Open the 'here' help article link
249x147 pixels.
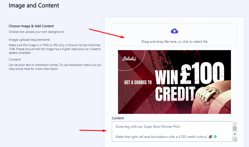point(27,69)
